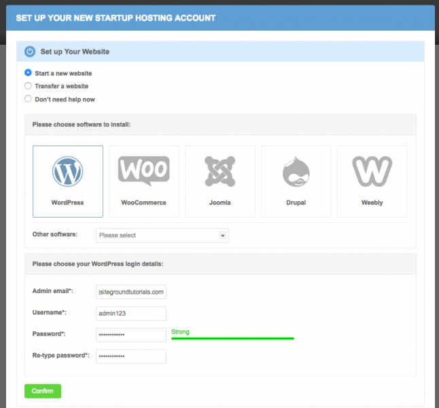
Task: Click the Drupal label text
Action: click(296, 203)
